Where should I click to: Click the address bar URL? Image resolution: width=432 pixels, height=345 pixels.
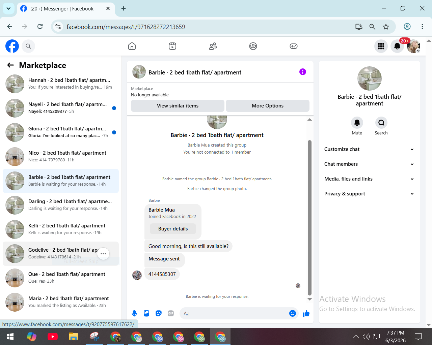tap(126, 27)
